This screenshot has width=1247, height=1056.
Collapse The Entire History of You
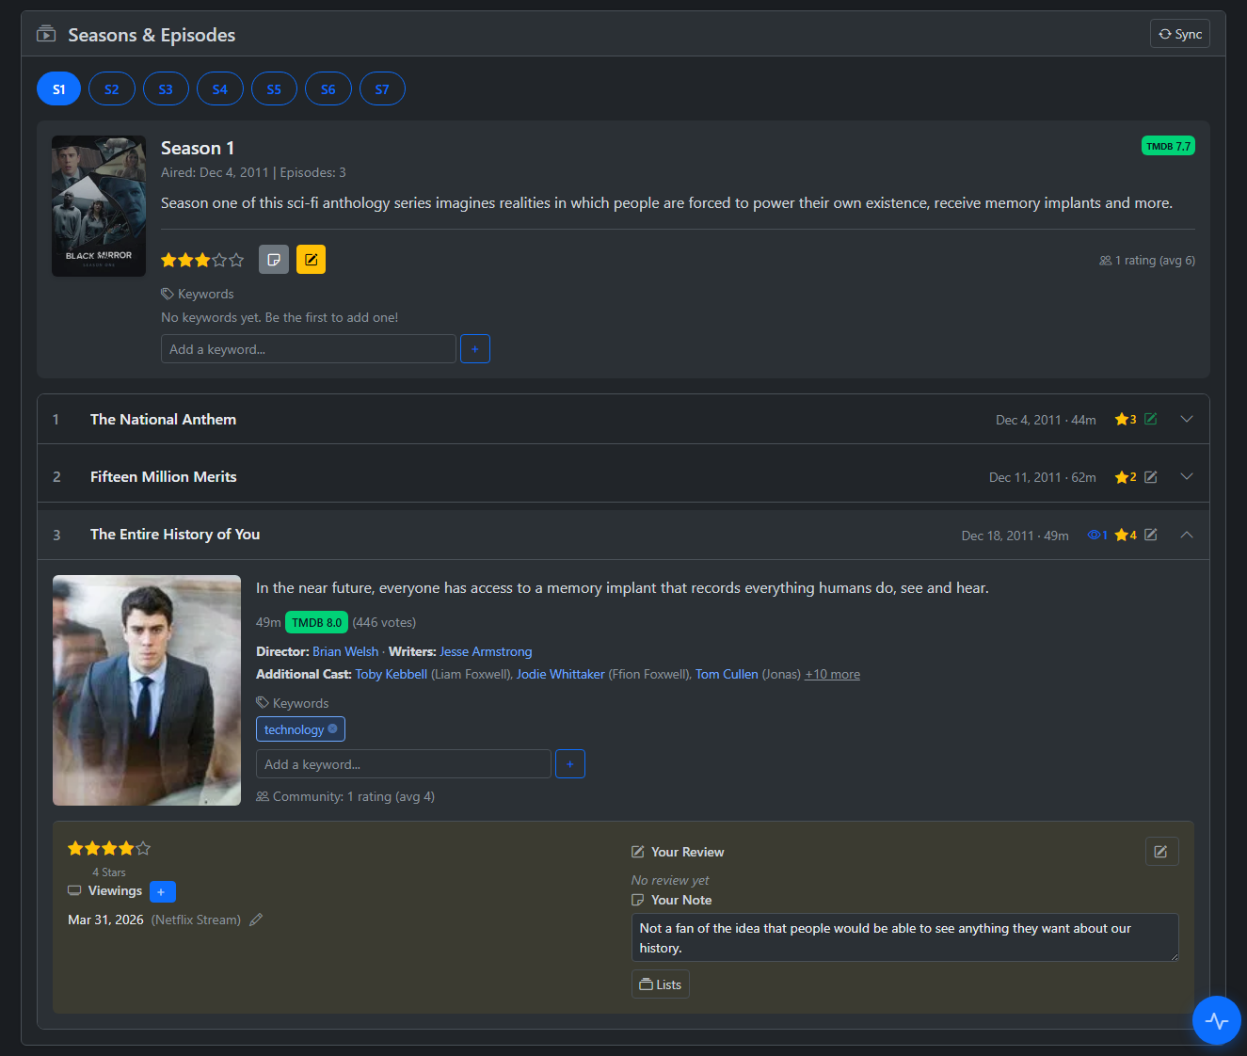click(x=1186, y=535)
